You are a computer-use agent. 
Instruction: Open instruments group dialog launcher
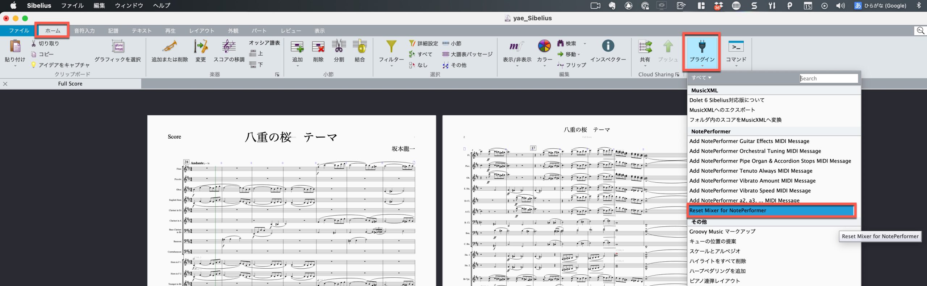277,74
